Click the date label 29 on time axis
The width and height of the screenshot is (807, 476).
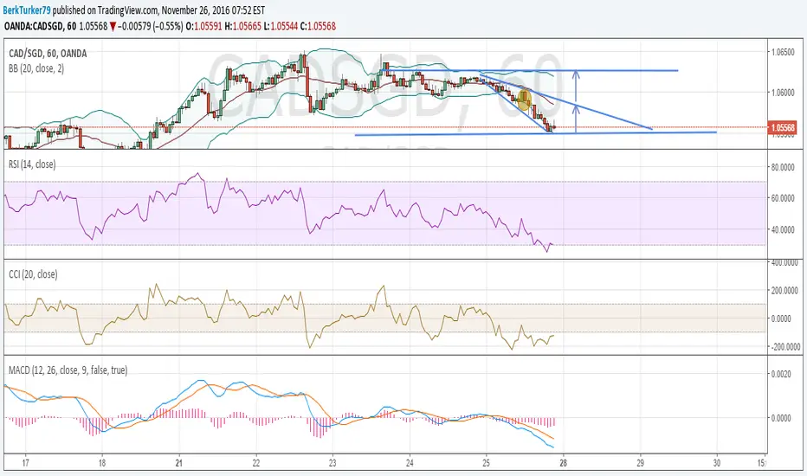click(x=640, y=463)
